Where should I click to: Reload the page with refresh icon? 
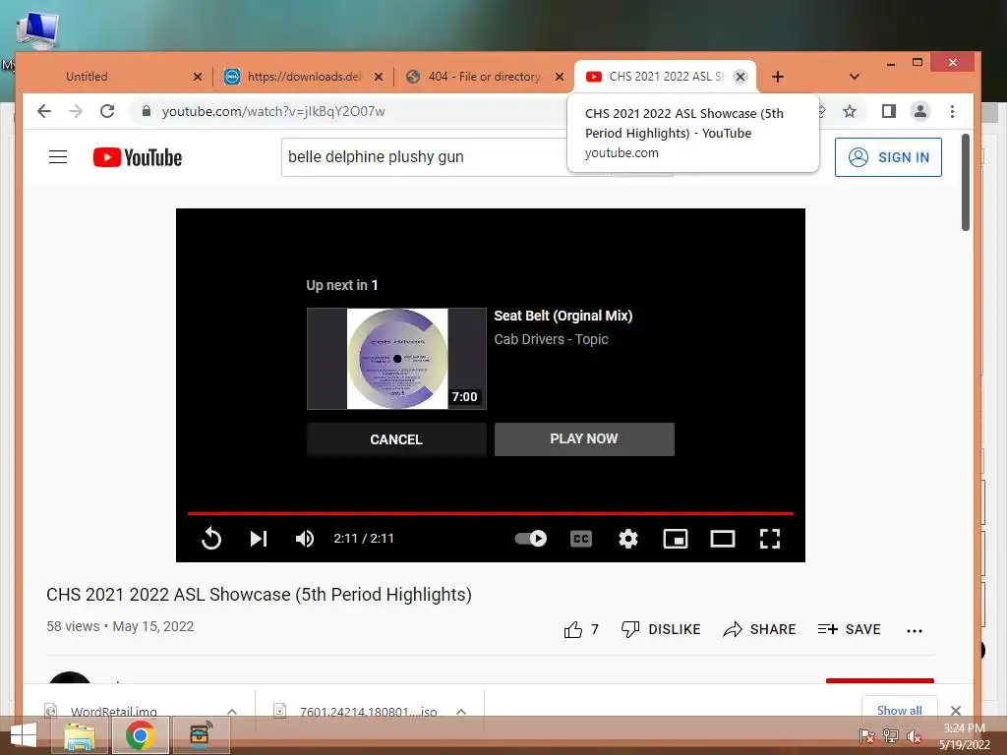click(x=107, y=111)
